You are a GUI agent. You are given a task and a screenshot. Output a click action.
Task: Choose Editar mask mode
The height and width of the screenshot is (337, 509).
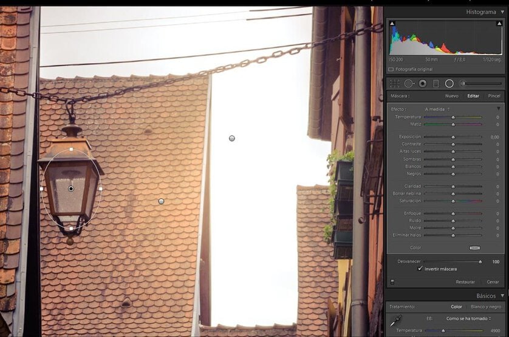click(473, 96)
